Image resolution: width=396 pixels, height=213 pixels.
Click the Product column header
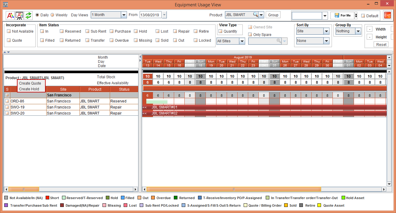coord(95,89)
